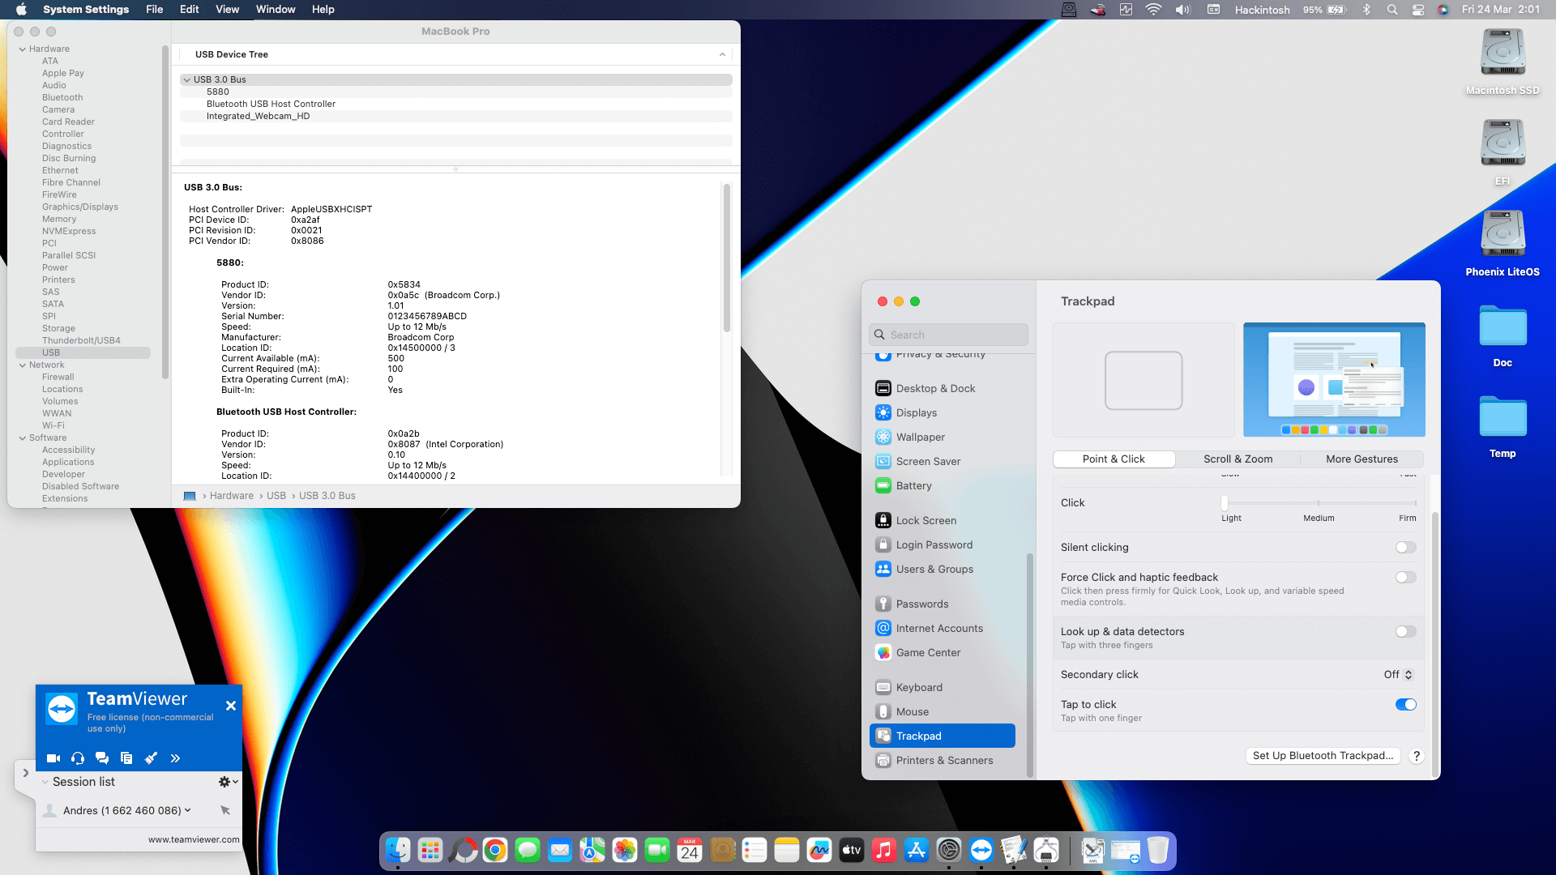Expand the TeamViewer side panel arrow
The width and height of the screenshot is (1556, 875).
coord(25,773)
